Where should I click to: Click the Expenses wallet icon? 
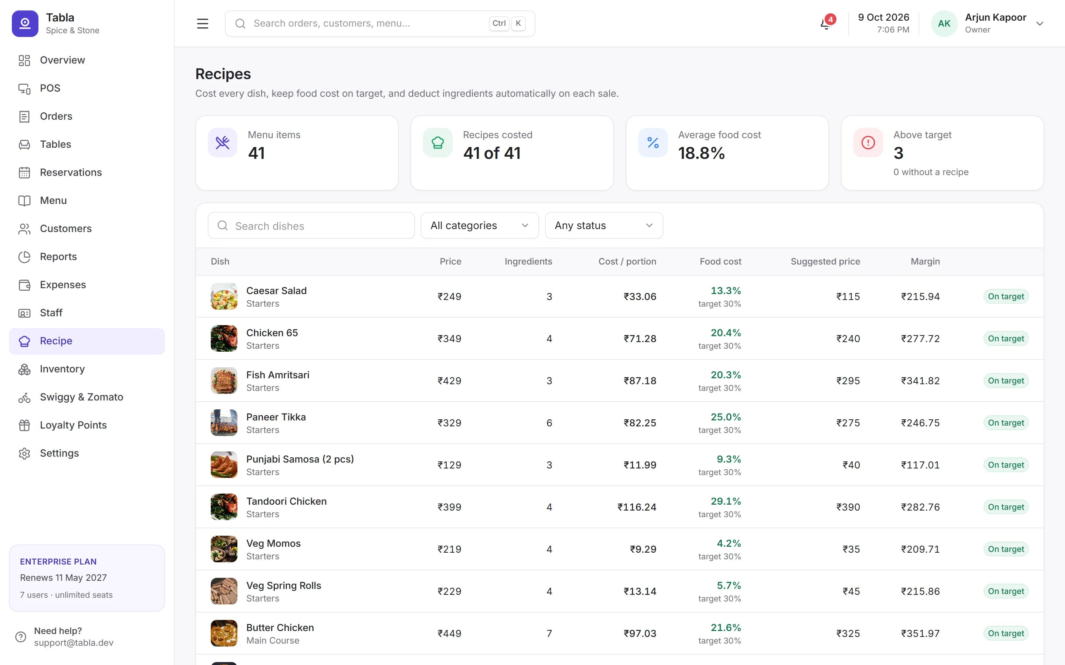(x=24, y=285)
